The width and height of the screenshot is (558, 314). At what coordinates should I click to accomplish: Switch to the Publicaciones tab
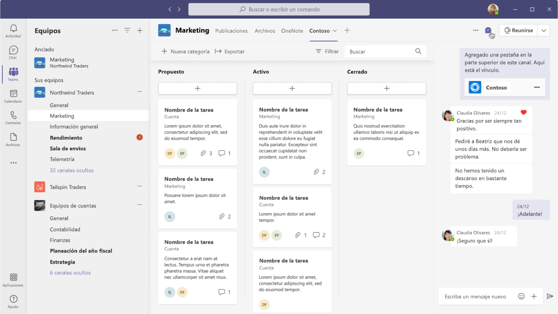231,31
